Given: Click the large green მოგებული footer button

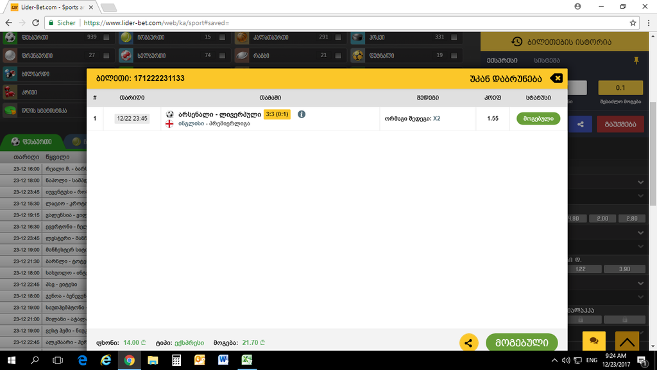Looking at the screenshot, I should 522,342.
